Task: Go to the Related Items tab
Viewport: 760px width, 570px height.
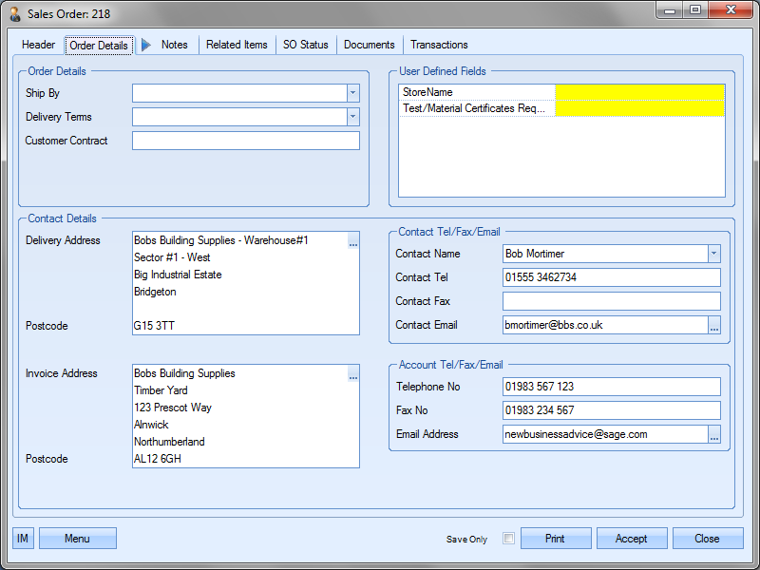Action: pos(237,45)
